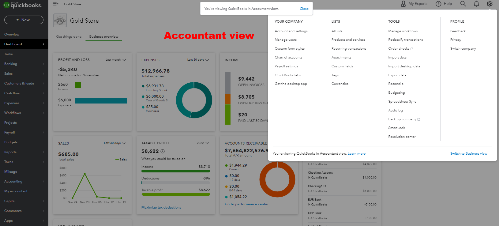Image resolution: width=499 pixels, height=226 pixels.
Task: Open the settings gear icon
Action: pos(490,4)
